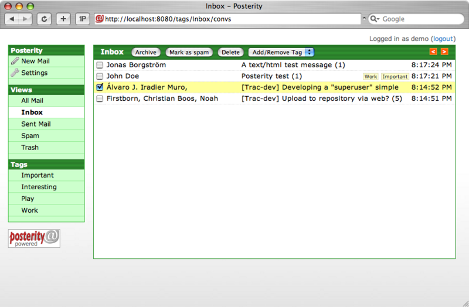
Task: Open the Settings link
Action: [35, 73]
